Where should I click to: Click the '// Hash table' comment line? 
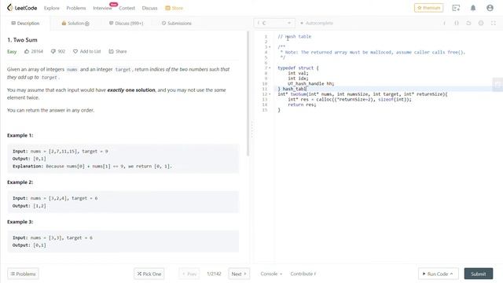(x=295, y=37)
